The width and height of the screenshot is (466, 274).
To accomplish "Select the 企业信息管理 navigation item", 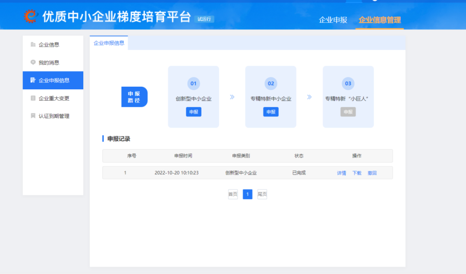I will (x=379, y=20).
